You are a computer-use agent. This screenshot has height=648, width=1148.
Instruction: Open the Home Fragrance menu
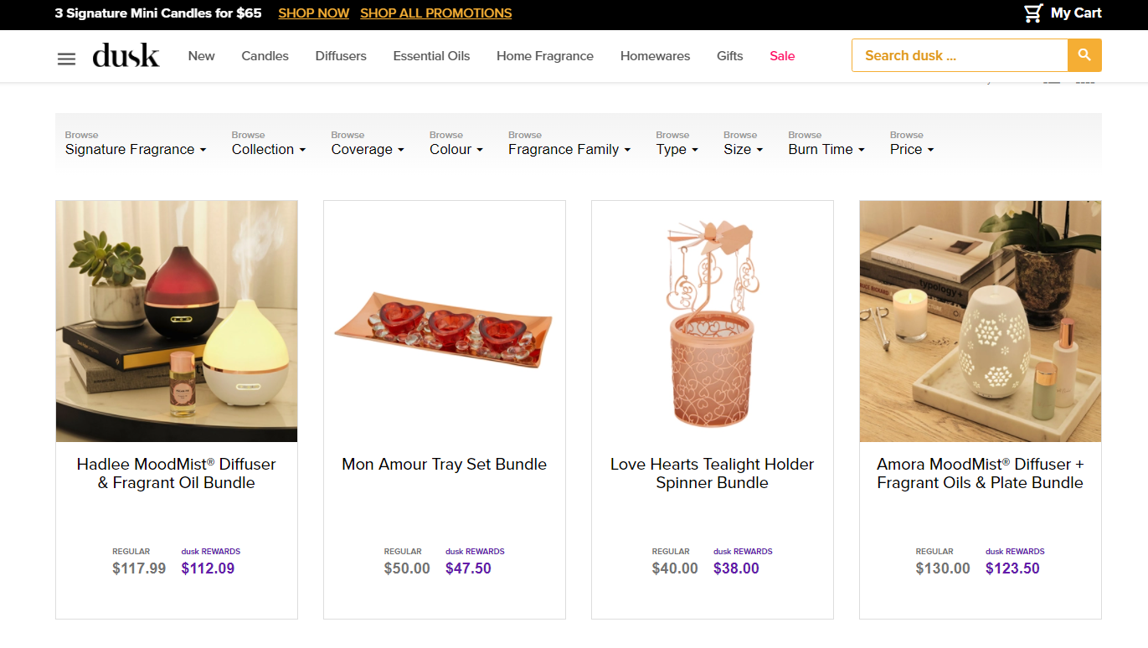545,56
